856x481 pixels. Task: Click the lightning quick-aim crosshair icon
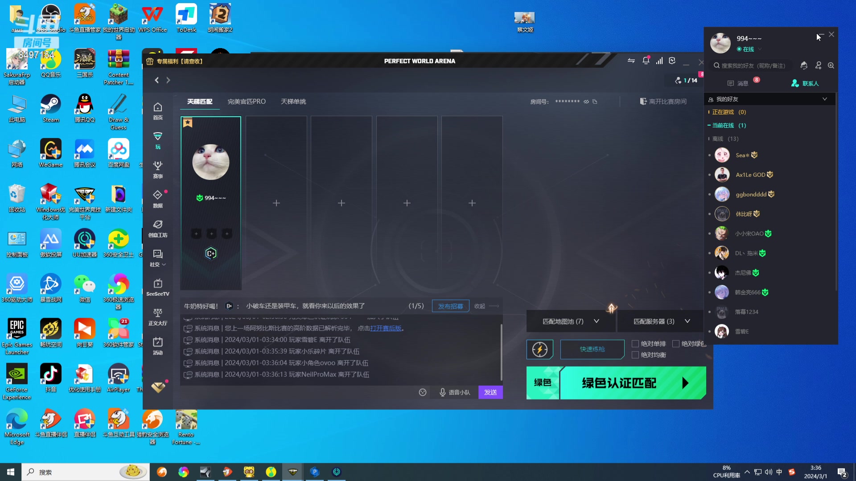(x=540, y=350)
